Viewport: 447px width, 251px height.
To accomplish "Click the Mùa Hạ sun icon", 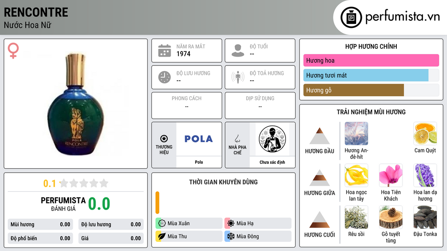I will 230,224.
